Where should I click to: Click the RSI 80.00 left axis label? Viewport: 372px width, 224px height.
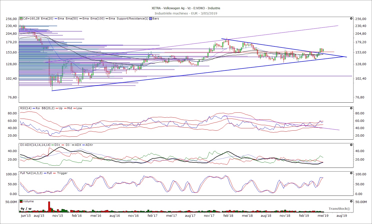click(x=12, y=113)
